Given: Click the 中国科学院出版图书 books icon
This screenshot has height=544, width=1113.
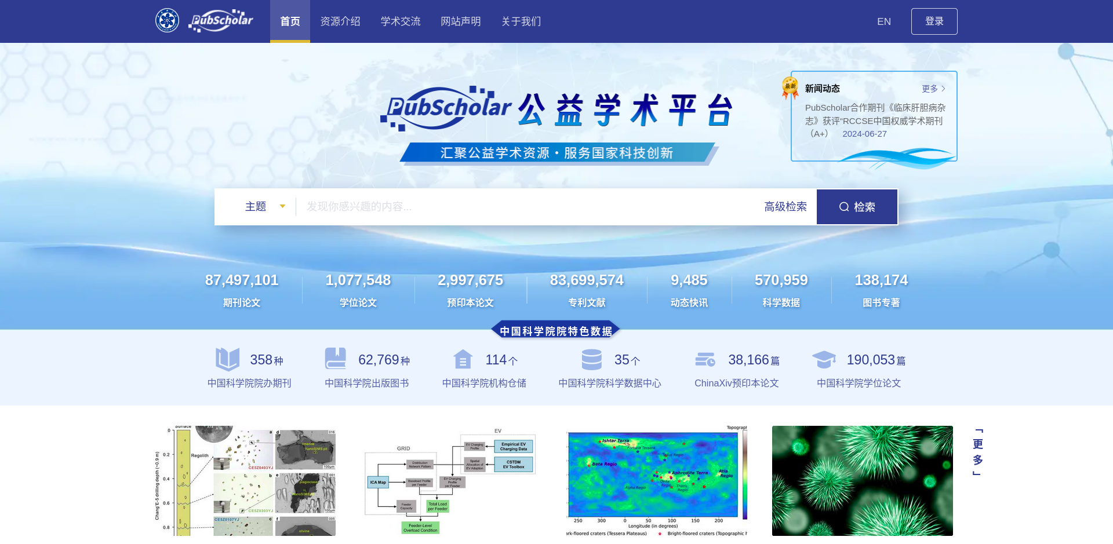Looking at the screenshot, I should coord(335,359).
